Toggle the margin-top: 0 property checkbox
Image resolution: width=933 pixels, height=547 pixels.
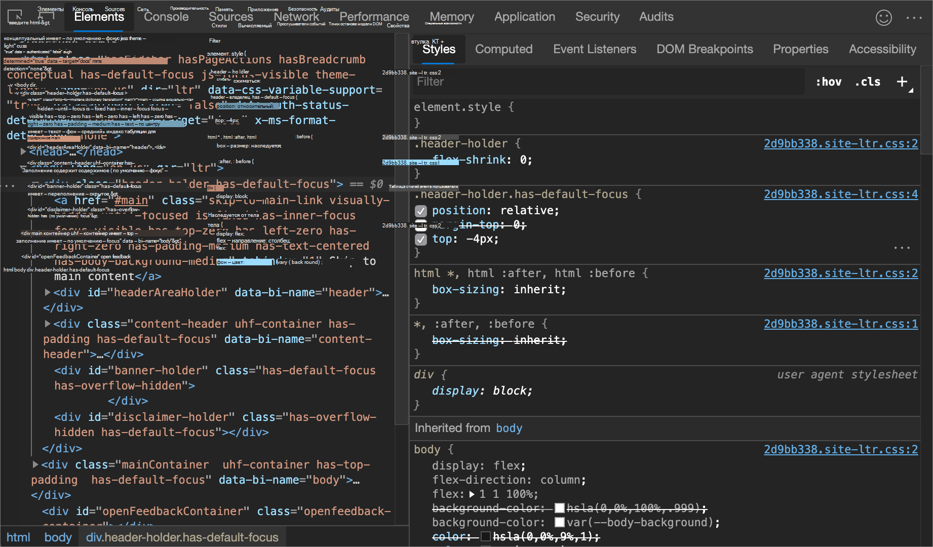point(421,225)
